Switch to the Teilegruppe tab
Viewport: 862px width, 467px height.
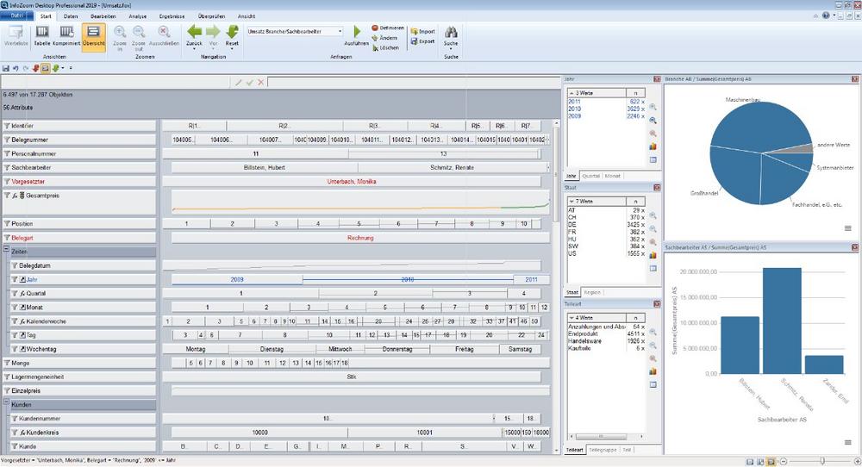tap(603, 450)
